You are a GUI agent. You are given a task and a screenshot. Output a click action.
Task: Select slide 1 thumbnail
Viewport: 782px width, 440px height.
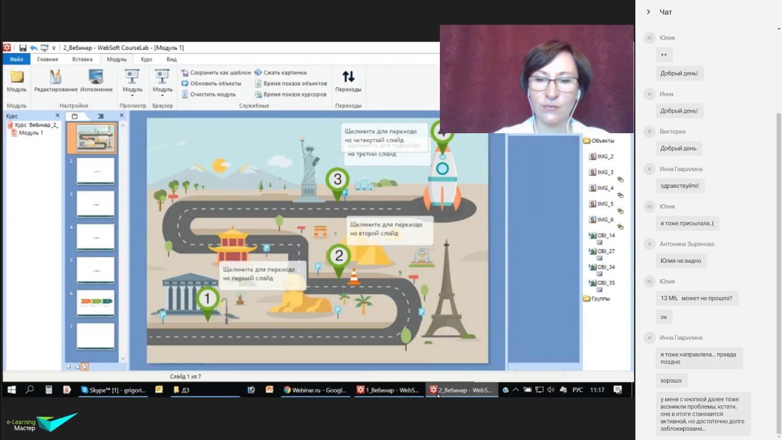(96, 138)
